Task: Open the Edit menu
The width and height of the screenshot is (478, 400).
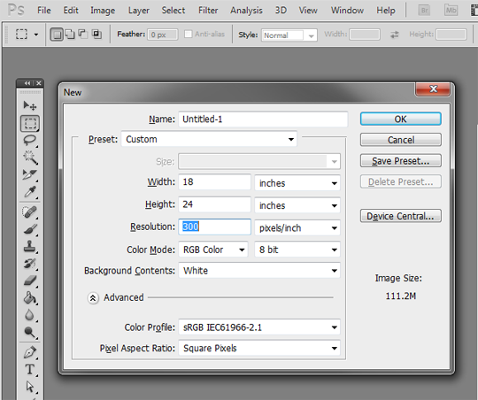Action: [71, 11]
